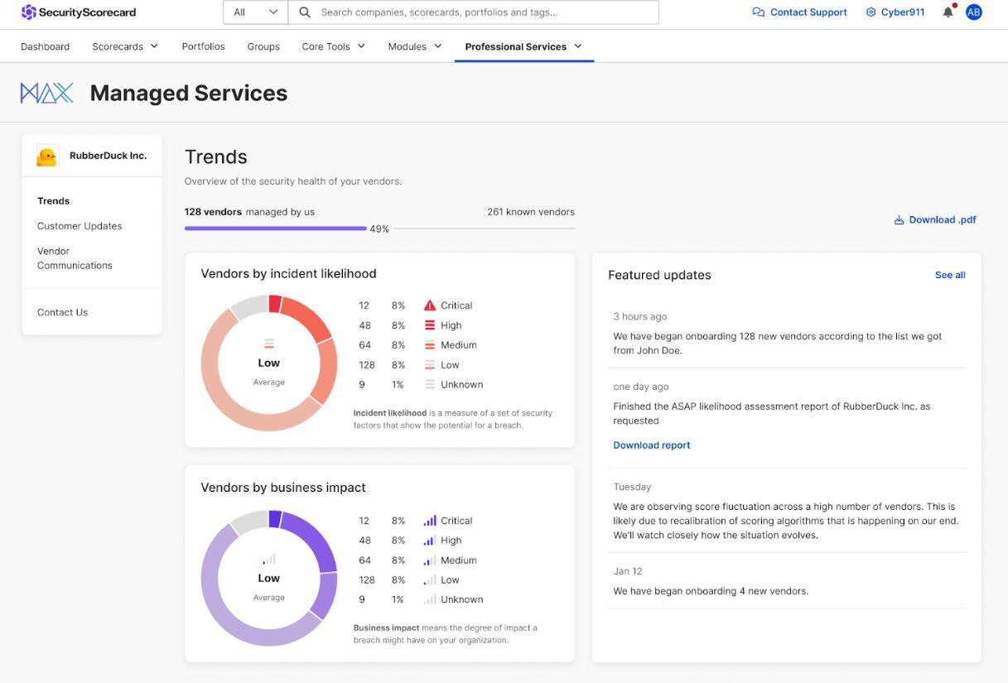Open the notification bell icon
This screenshot has height=683, width=1008.
tap(947, 12)
